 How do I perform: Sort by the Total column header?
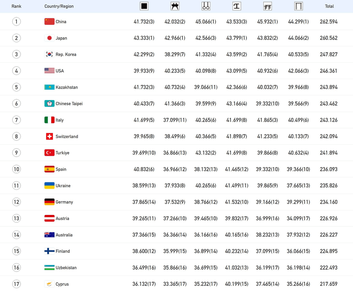329,6
